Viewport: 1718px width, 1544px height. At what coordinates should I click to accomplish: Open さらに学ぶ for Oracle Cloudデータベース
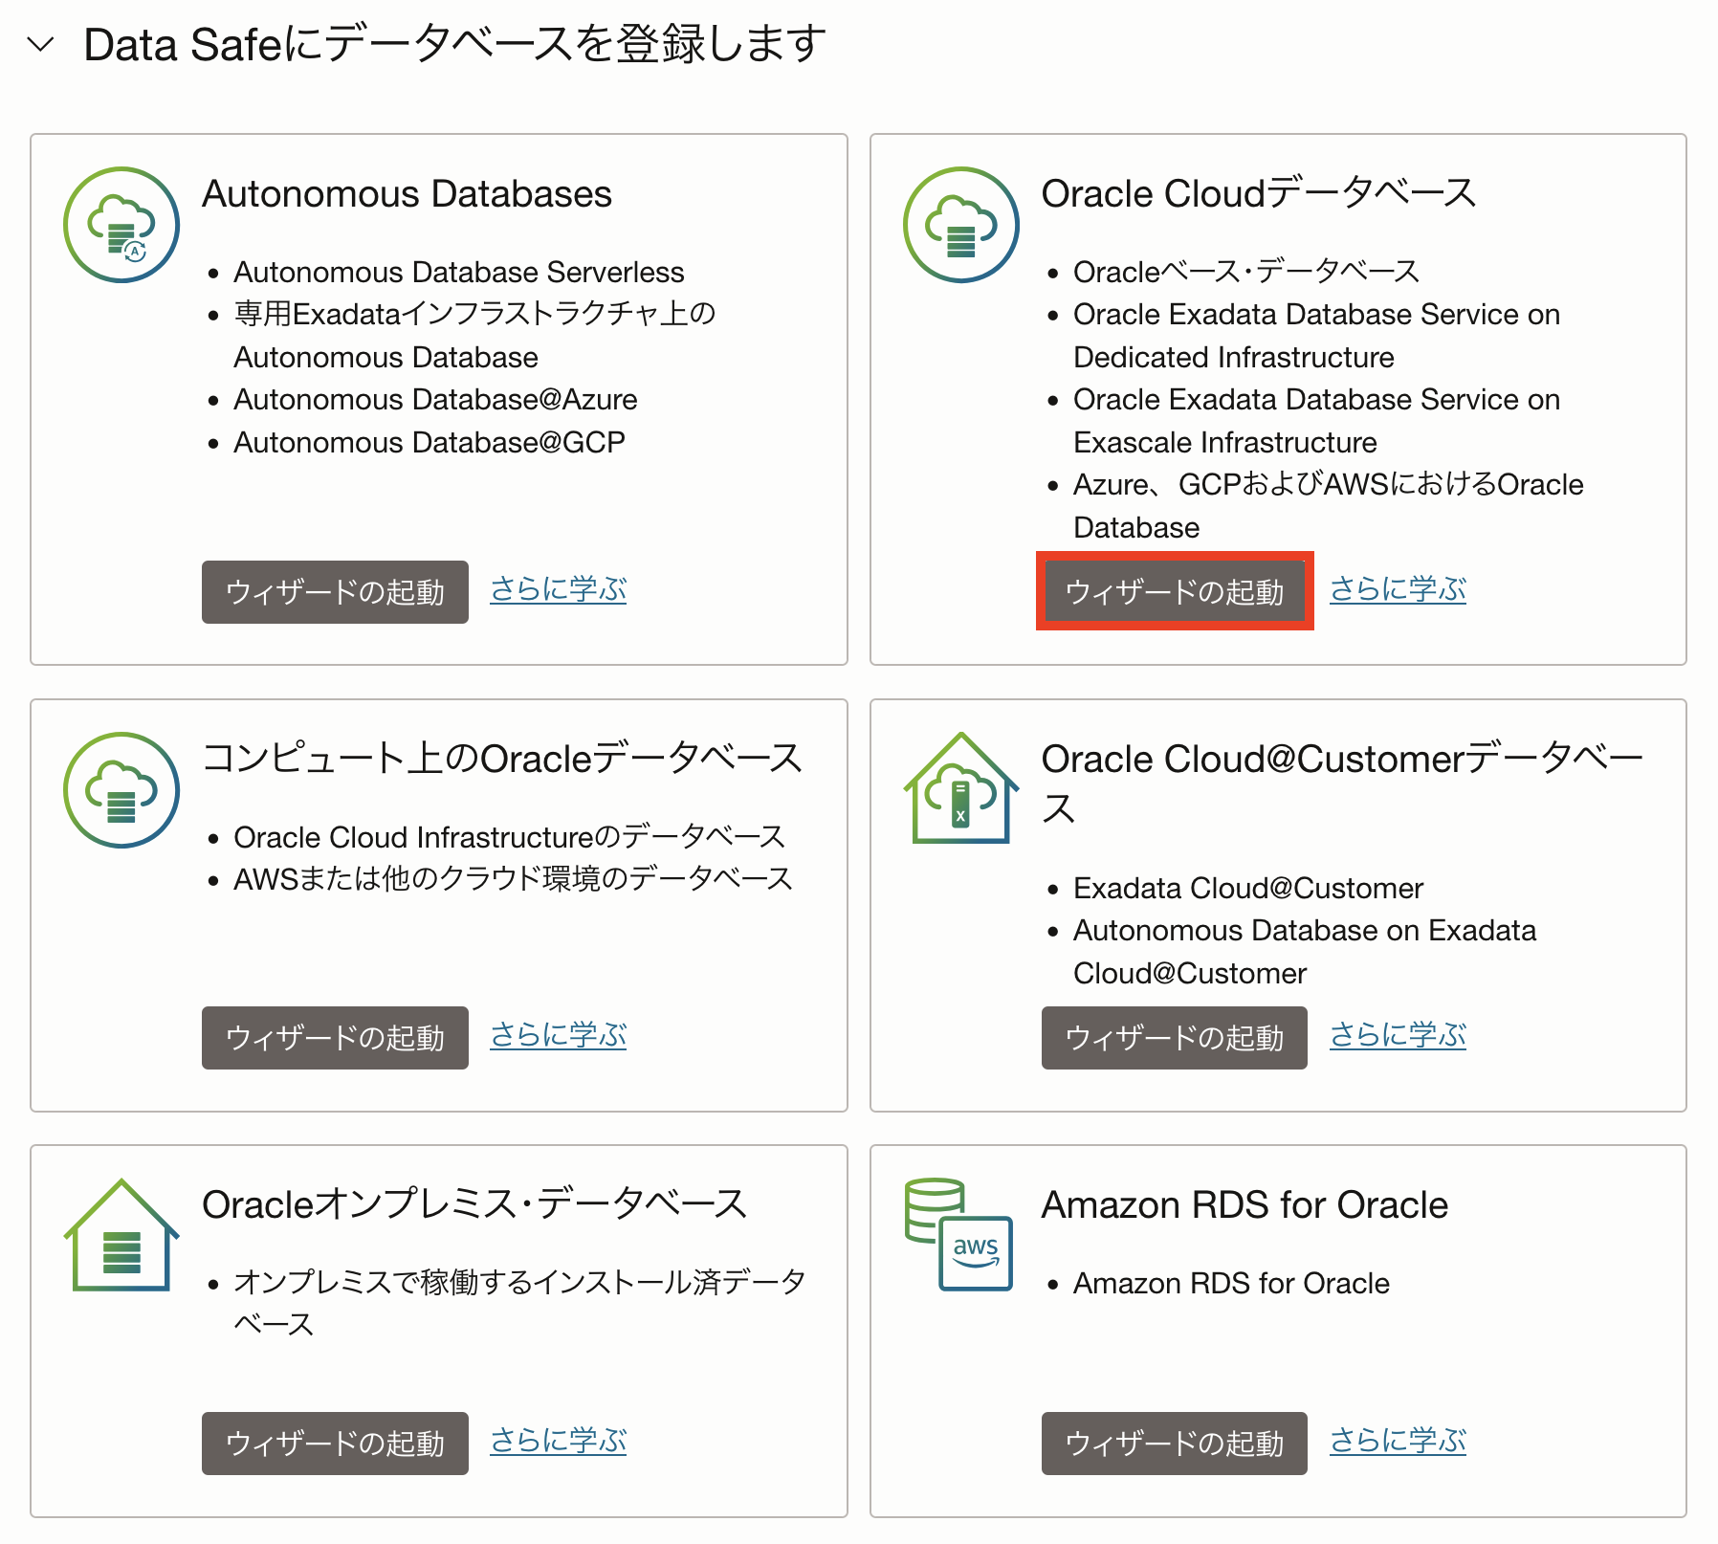point(1398,589)
